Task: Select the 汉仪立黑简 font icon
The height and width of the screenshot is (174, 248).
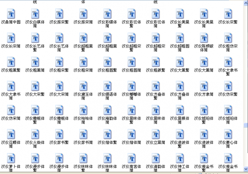Action: (156, 134)
